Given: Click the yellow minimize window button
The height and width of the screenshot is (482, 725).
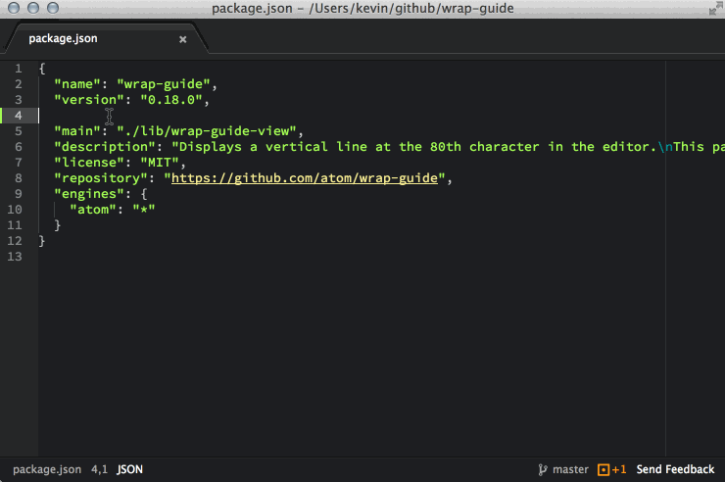Looking at the screenshot, I should pos(32,9).
